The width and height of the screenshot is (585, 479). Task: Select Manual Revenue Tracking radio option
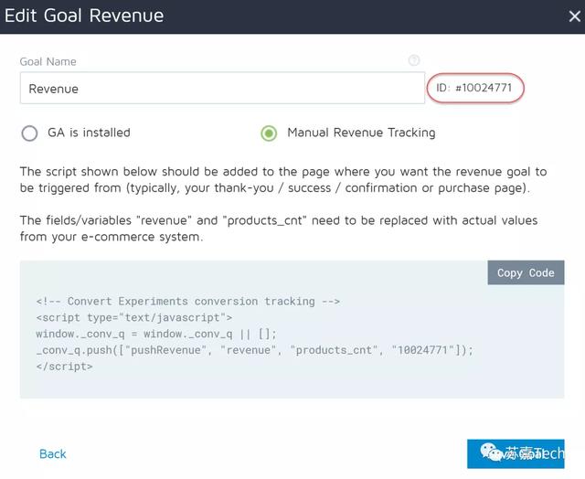pyautogui.click(x=269, y=133)
